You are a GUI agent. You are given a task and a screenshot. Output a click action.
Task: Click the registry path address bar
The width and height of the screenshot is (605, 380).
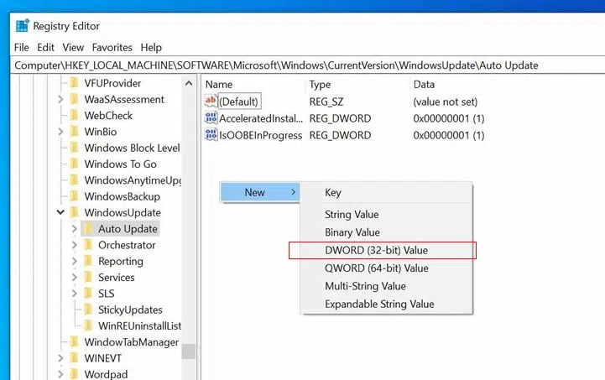307,65
